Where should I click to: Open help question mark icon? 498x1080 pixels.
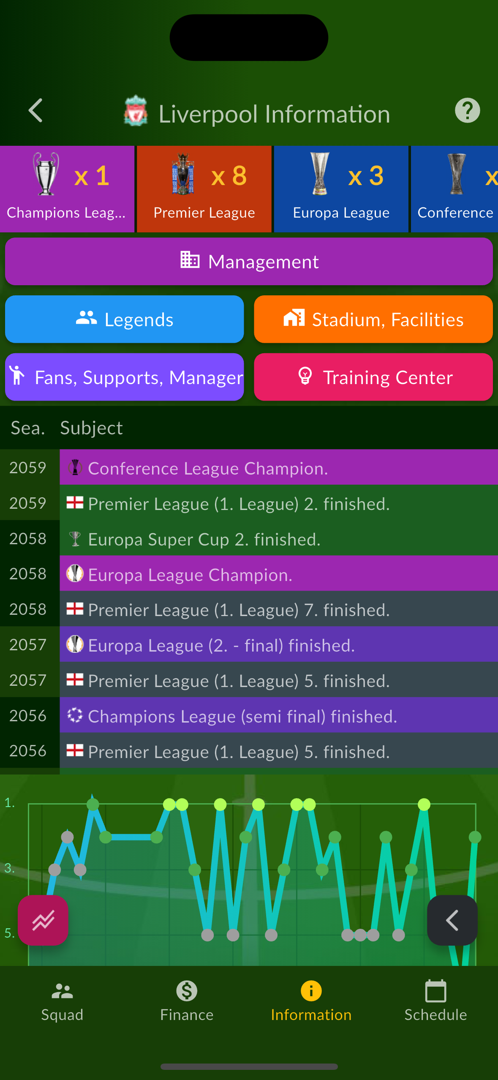click(467, 111)
